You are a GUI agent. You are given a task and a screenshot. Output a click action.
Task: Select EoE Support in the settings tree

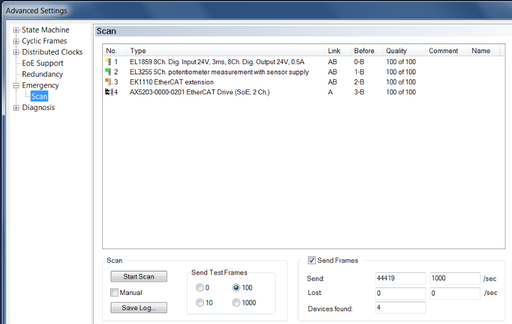point(42,63)
